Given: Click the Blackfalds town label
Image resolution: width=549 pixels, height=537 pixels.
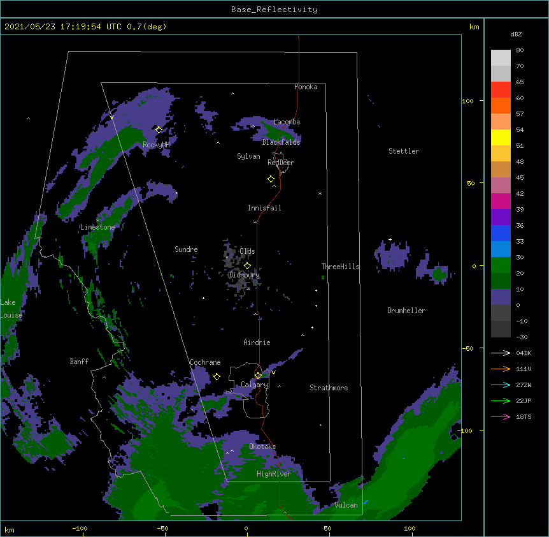Looking at the screenshot, I should (281, 142).
